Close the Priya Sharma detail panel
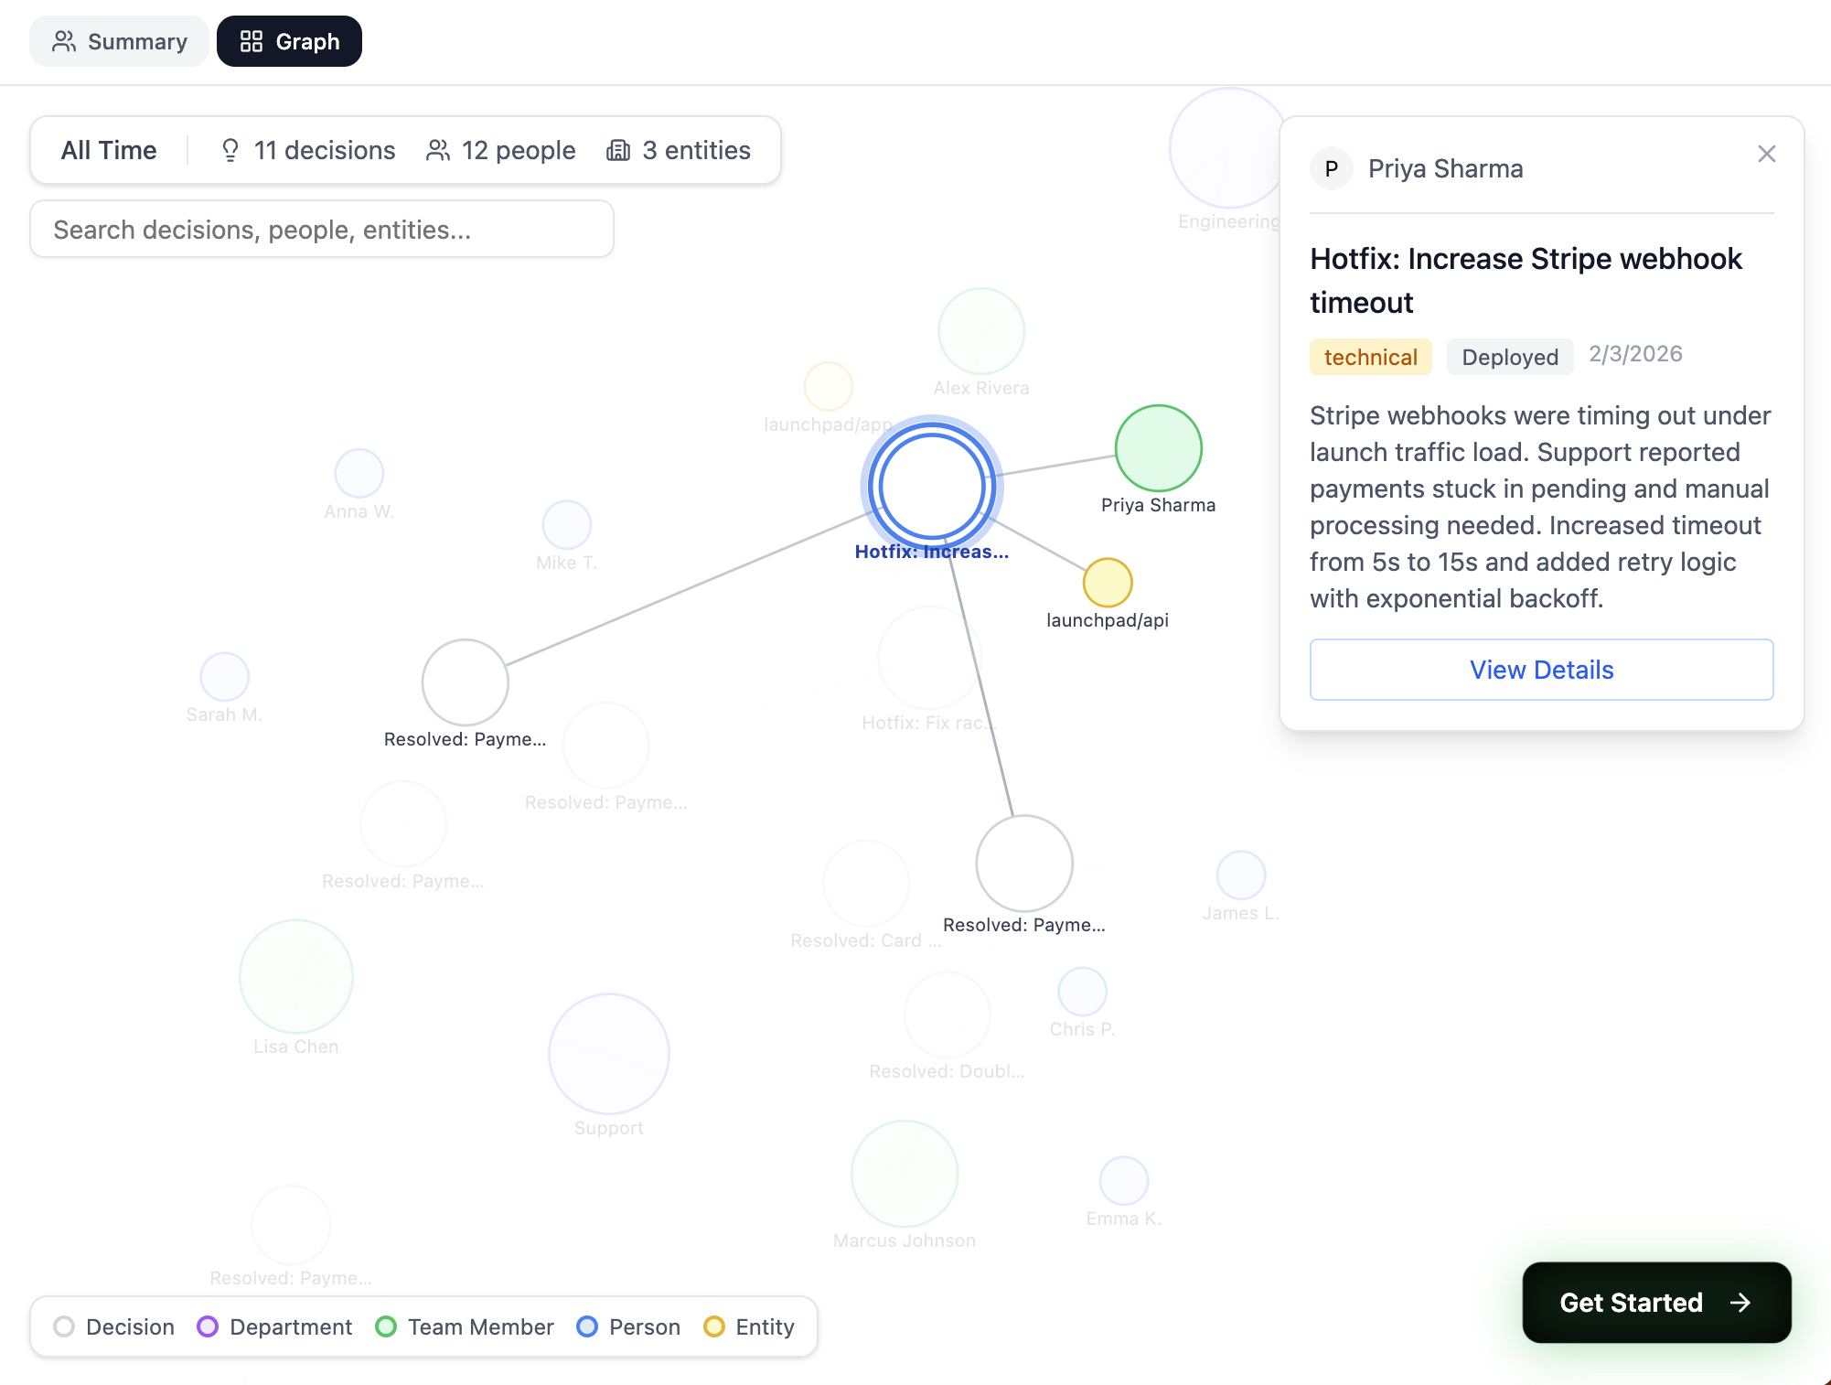1831x1385 pixels. [x=1766, y=154]
